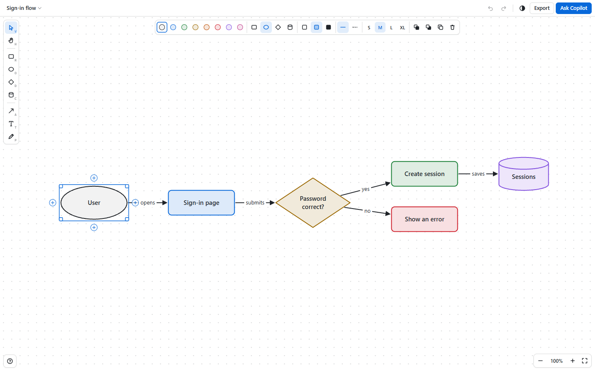Viewport: 595px width, 371px height.
Task: Set fill style to solid black
Action: point(328,27)
